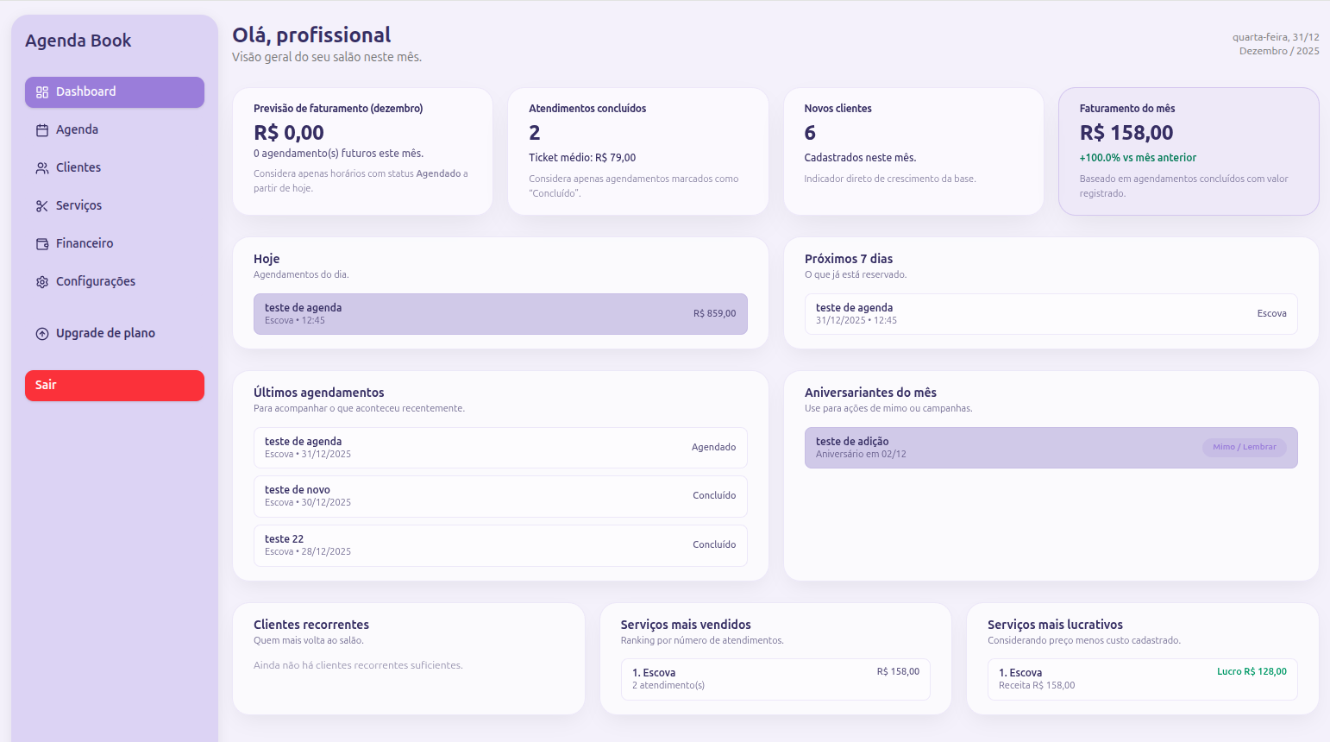
Task: Select '1. Escova' in Serviços mais vendidos
Action: pos(775,679)
